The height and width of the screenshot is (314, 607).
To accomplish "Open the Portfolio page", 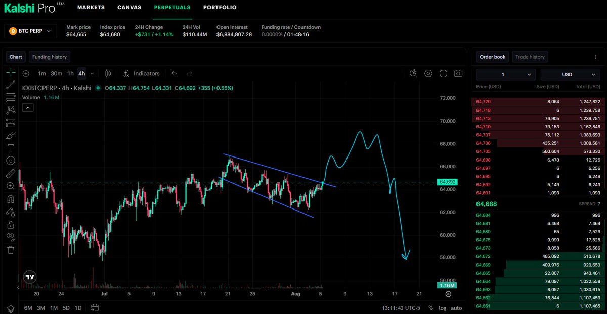I will (x=220, y=8).
